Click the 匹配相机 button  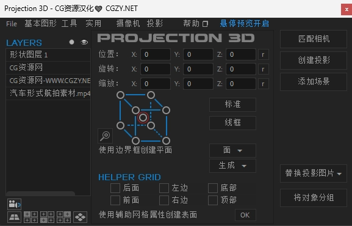pos(314,39)
